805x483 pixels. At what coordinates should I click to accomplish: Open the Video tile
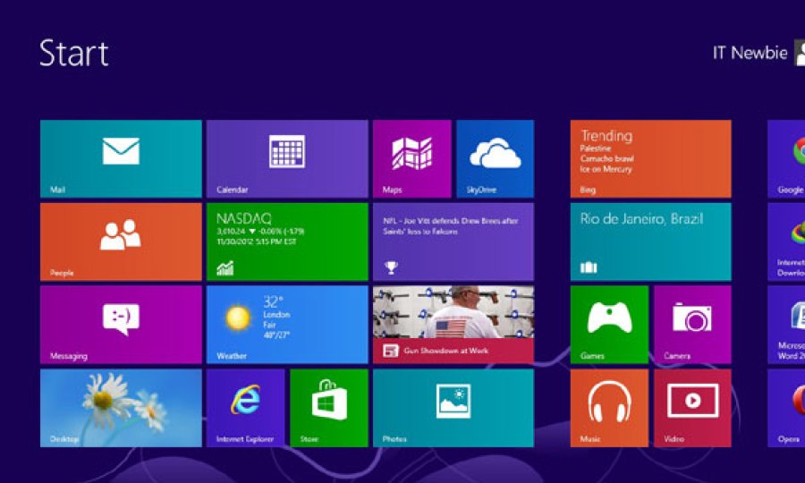pos(692,408)
